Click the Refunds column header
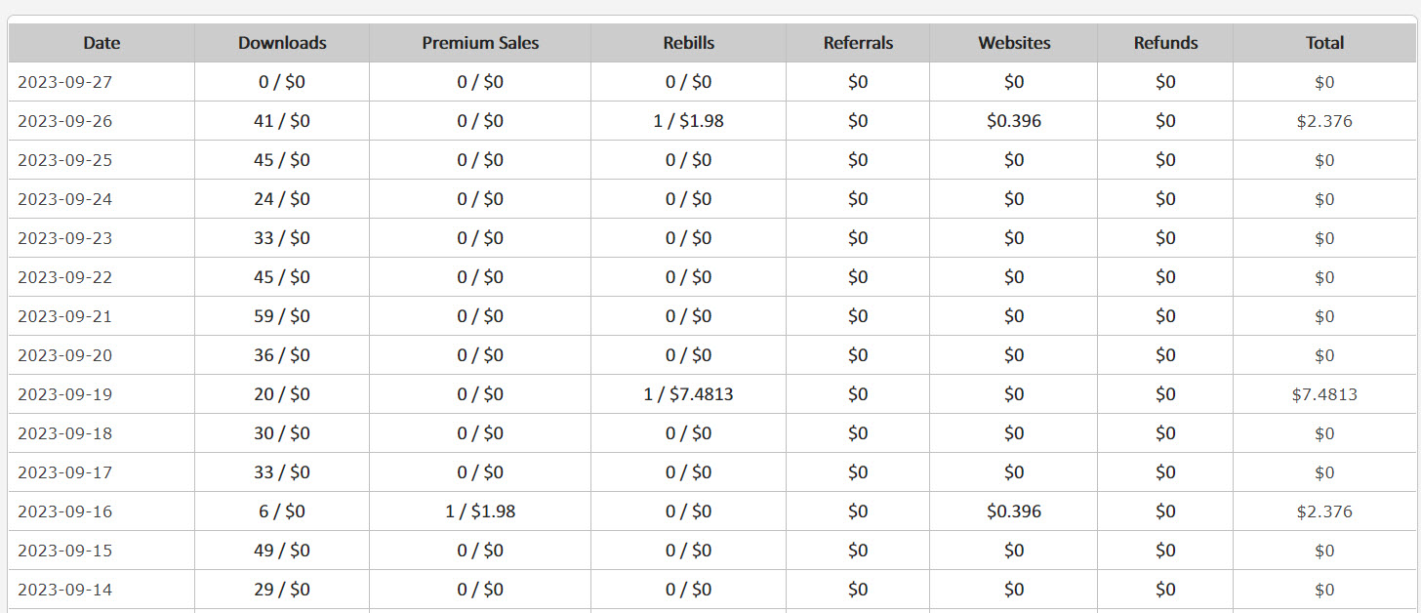1421x613 pixels. [1165, 43]
